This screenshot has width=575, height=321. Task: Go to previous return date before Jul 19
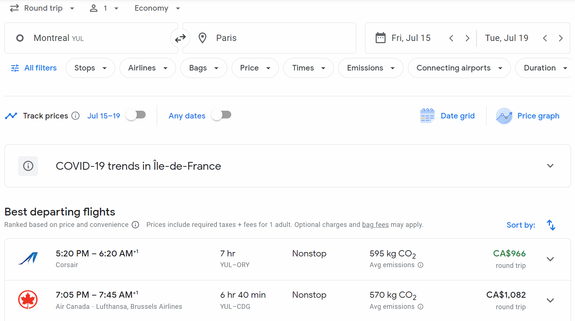(x=545, y=38)
